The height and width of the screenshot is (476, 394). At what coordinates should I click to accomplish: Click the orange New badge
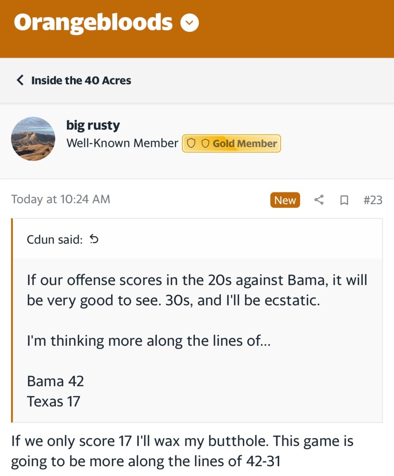tap(285, 200)
